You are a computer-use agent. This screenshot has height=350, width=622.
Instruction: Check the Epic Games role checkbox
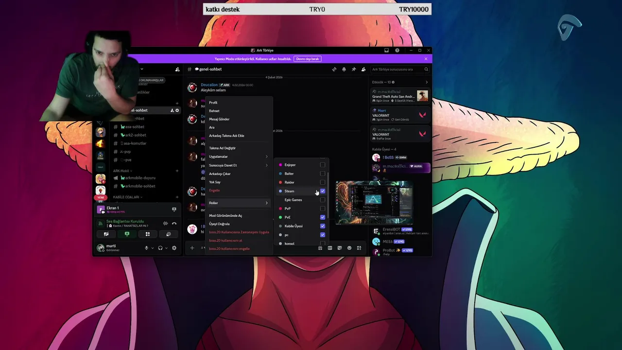point(323,200)
